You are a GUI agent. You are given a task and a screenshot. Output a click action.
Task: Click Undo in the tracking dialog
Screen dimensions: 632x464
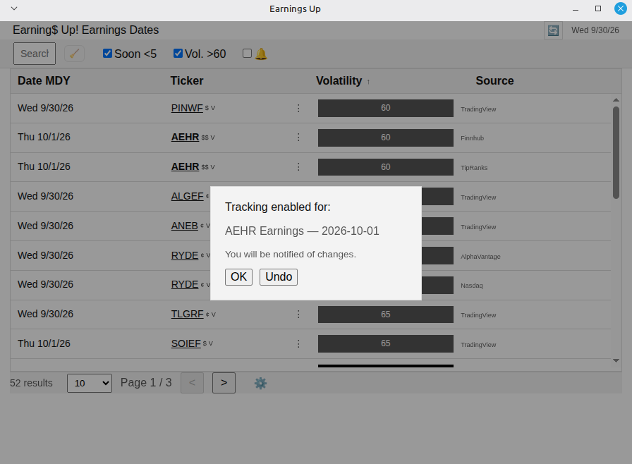(279, 277)
